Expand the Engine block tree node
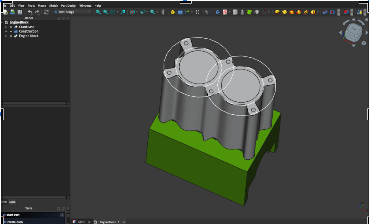 [x=6, y=36]
